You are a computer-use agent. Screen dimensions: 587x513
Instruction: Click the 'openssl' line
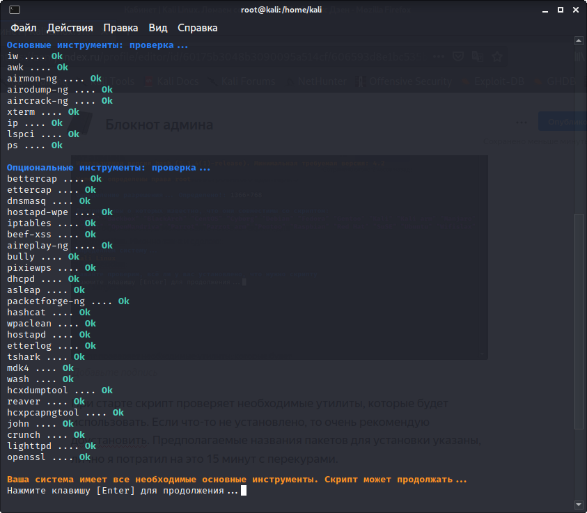click(x=49, y=457)
